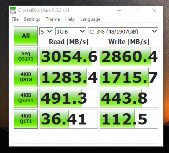This screenshot has width=169, height=153.
Task: Run the 4KiB Q32T1 test
Action: click(26, 98)
